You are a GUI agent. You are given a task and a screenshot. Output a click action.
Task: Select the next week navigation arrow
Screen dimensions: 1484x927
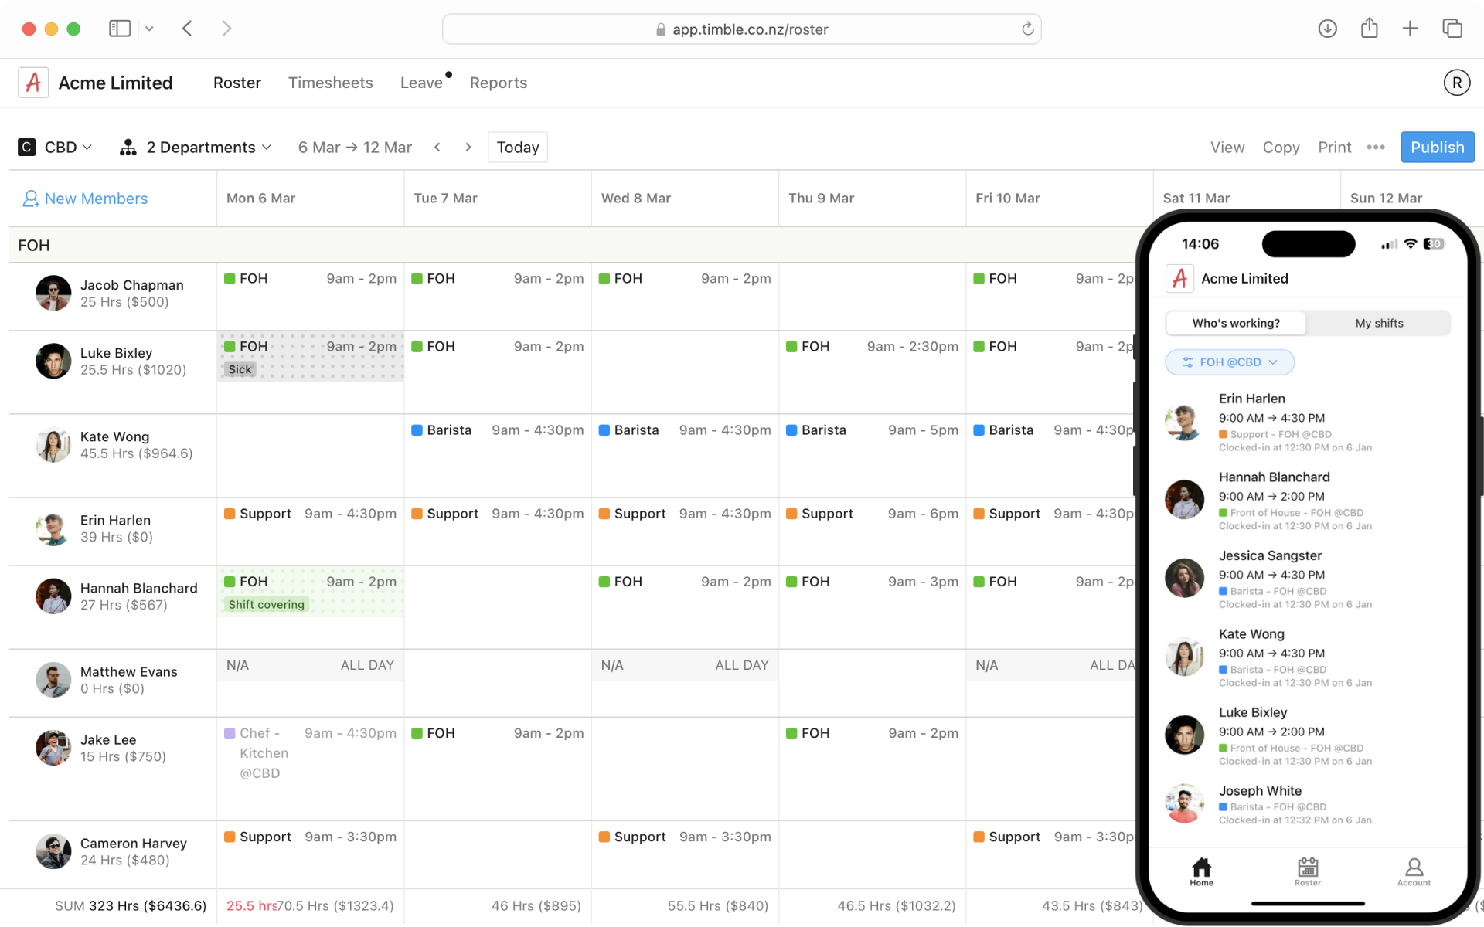pos(468,147)
